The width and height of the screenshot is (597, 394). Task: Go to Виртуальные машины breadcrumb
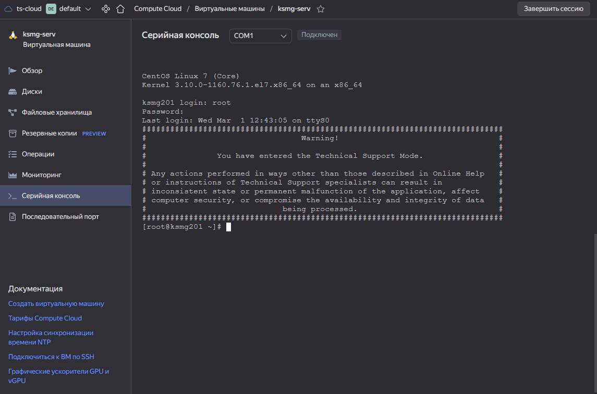click(229, 9)
